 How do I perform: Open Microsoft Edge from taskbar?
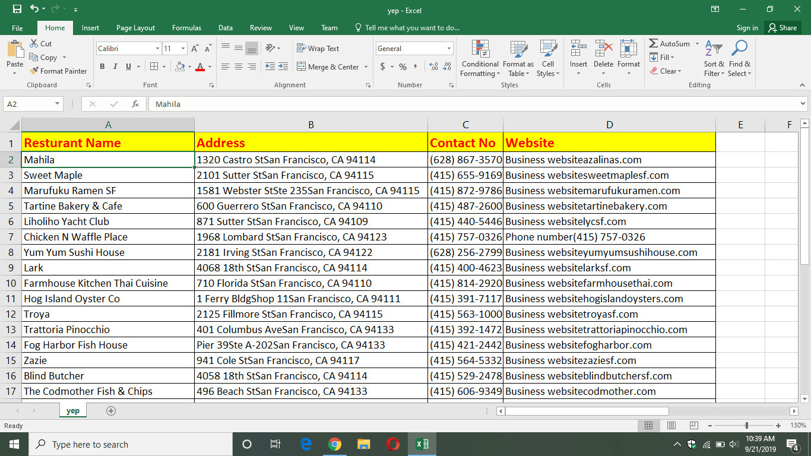pos(306,444)
